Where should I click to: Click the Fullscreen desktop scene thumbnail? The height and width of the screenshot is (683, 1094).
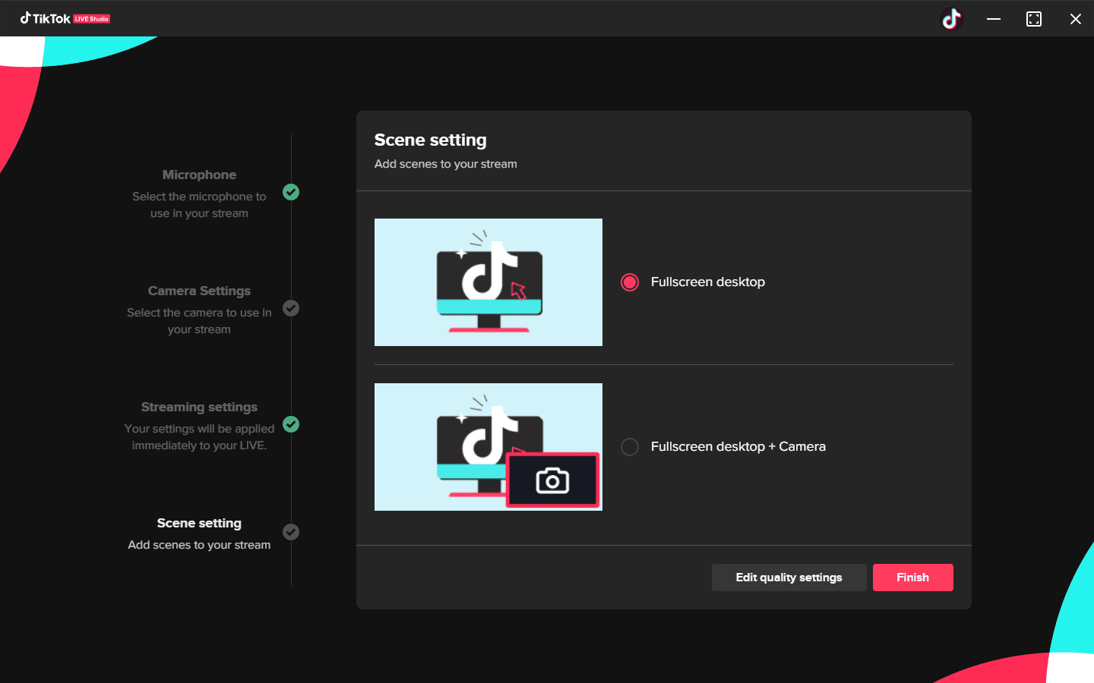tap(488, 282)
